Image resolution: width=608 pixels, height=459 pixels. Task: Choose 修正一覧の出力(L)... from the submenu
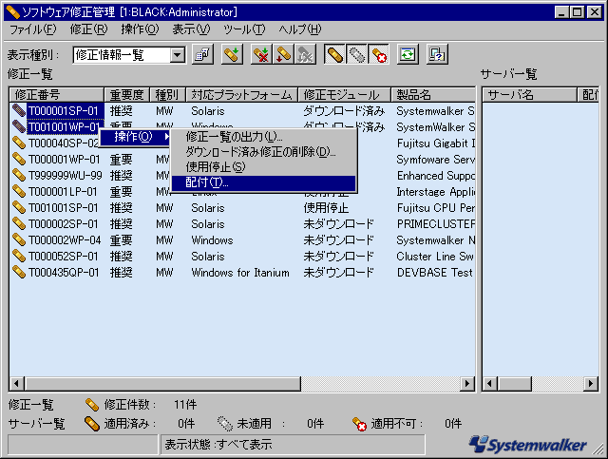[264, 137]
